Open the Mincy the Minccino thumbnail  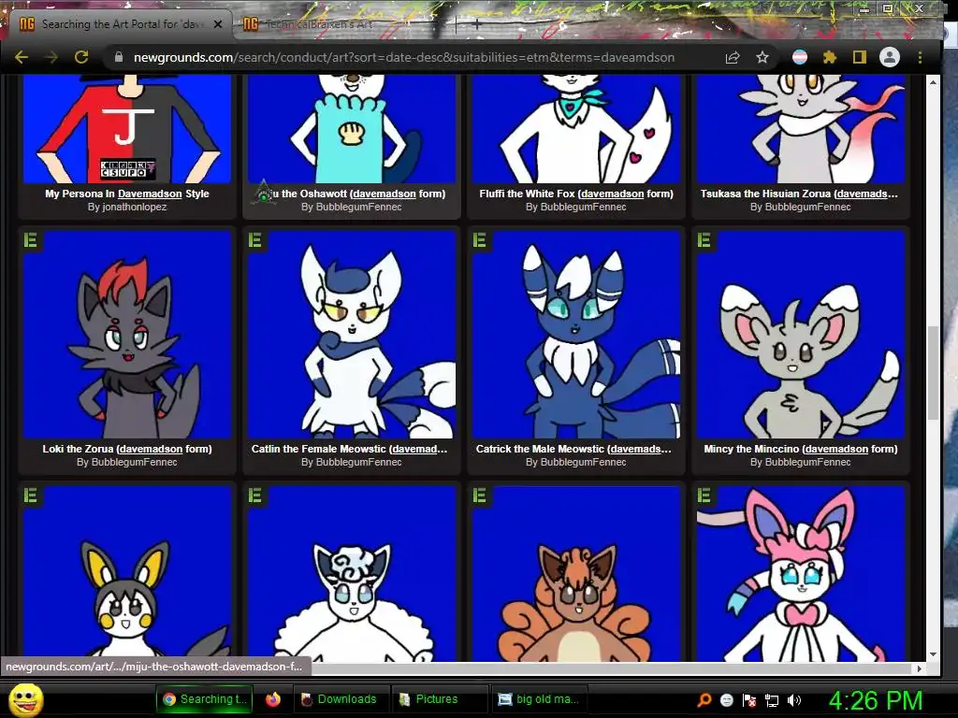tap(801, 334)
